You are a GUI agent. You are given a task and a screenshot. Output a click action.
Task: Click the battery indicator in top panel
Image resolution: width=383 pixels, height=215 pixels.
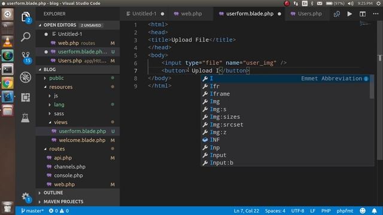335,4
